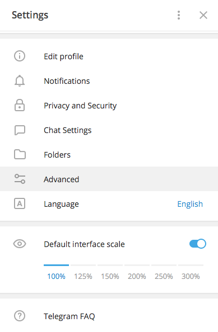The width and height of the screenshot is (218, 332).
Task: Toggle the Default interface scale switch
Action: (x=198, y=244)
